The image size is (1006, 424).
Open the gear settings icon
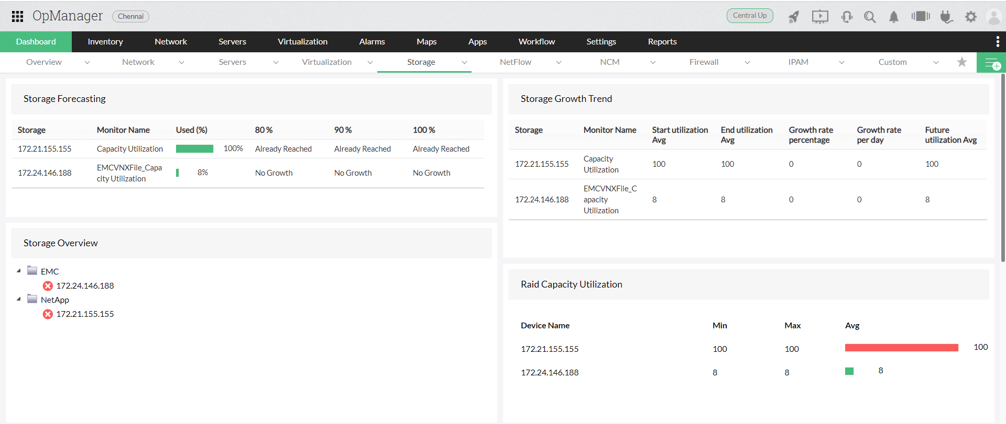tap(971, 17)
